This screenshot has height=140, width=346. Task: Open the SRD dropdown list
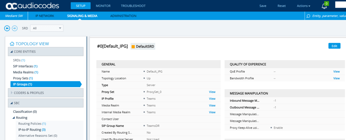pyautogui.click(x=46, y=28)
